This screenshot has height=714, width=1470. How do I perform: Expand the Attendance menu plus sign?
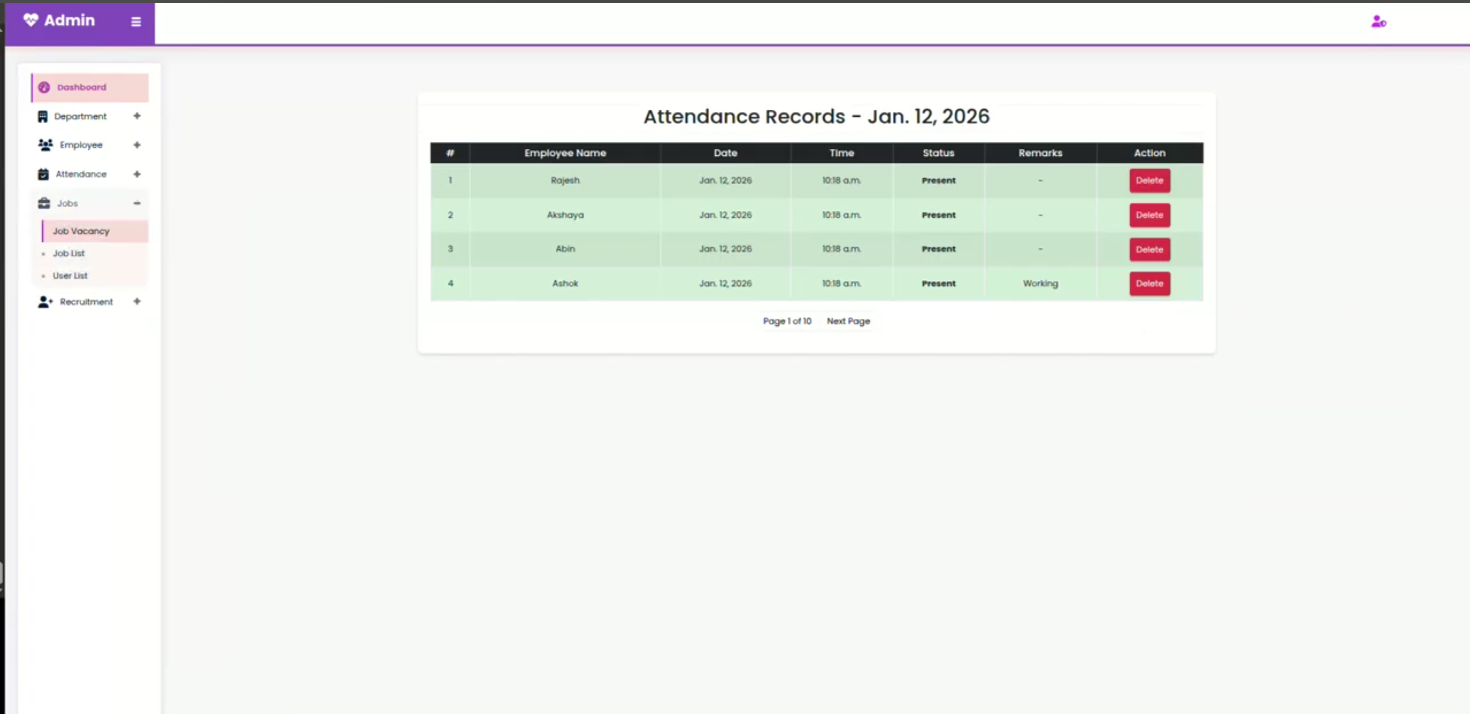(x=137, y=174)
